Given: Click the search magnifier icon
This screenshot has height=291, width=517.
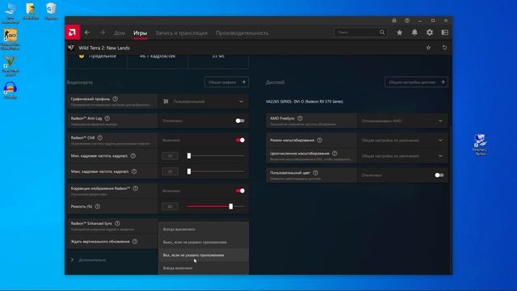Looking at the screenshot, I should (382, 32).
